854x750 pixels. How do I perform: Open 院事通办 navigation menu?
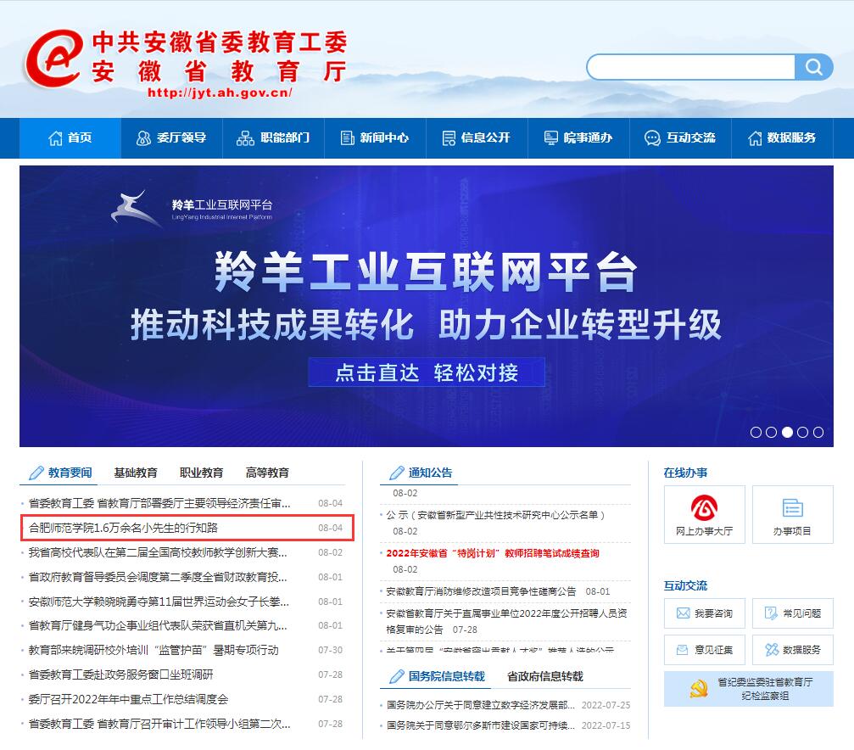pos(578,137)
